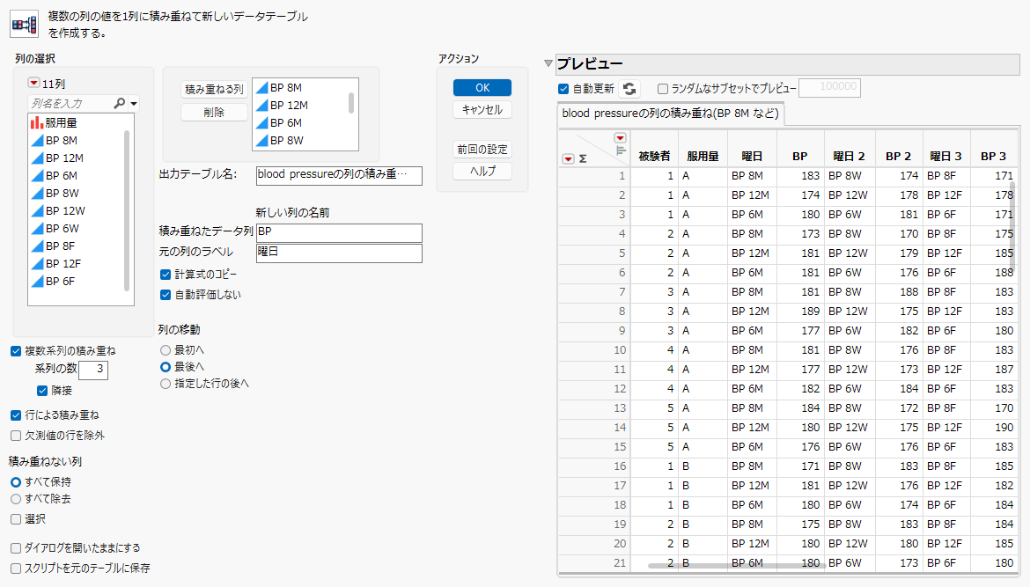Click the 積み重ねる列 button

click(214, 89)
